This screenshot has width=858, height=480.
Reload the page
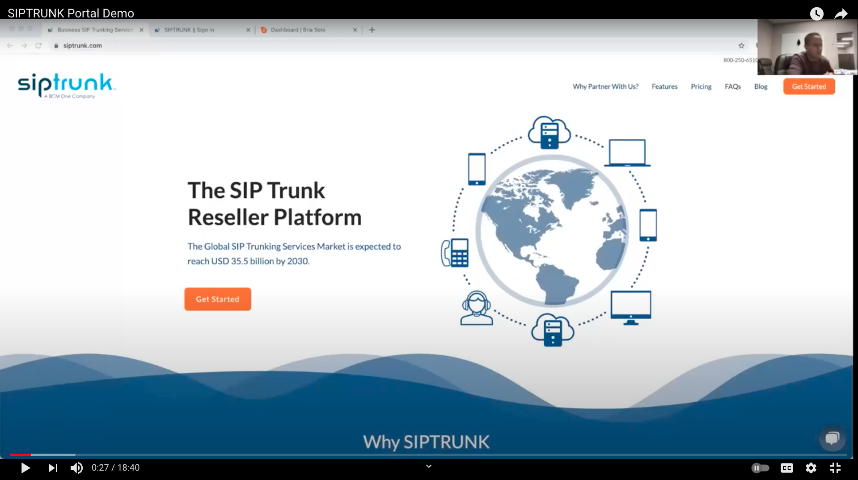[38, 46]
